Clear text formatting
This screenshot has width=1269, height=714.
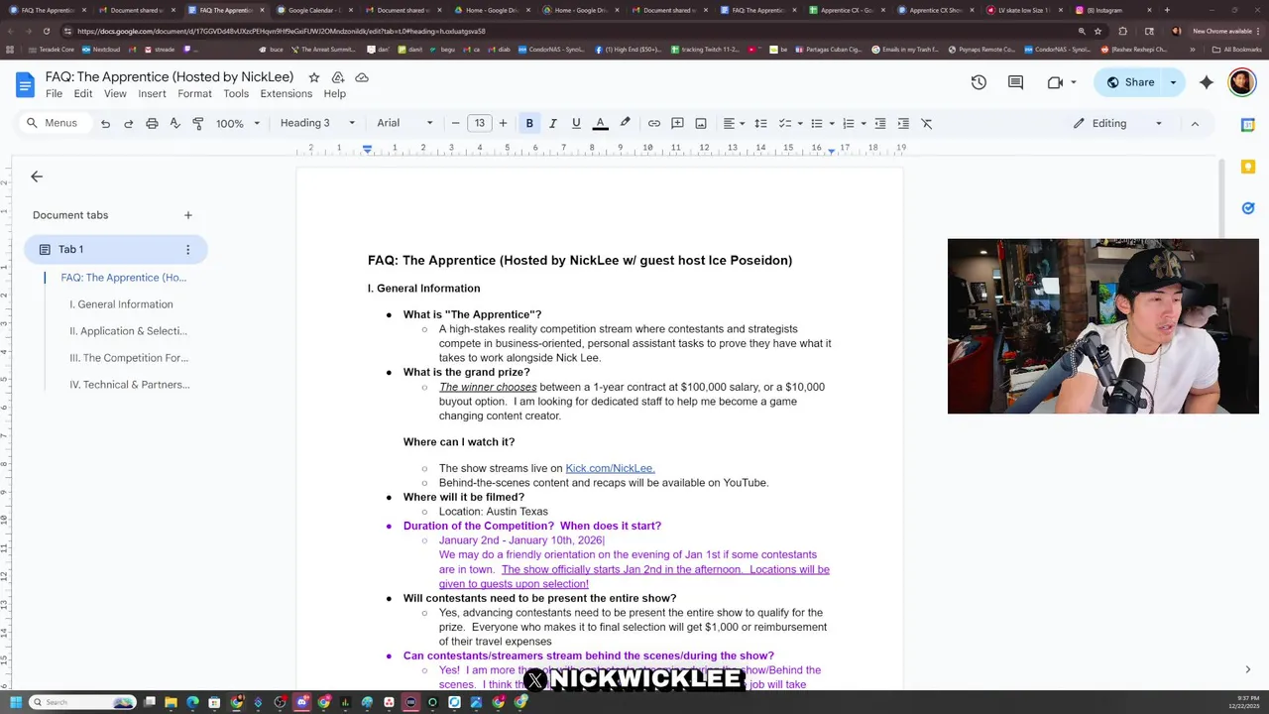pos(927,123)
